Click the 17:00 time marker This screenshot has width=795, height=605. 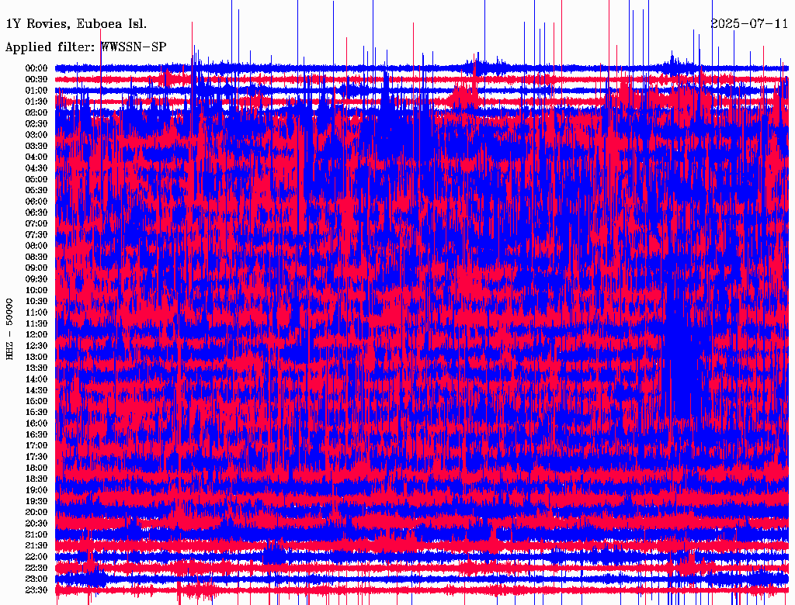(37, 446)
